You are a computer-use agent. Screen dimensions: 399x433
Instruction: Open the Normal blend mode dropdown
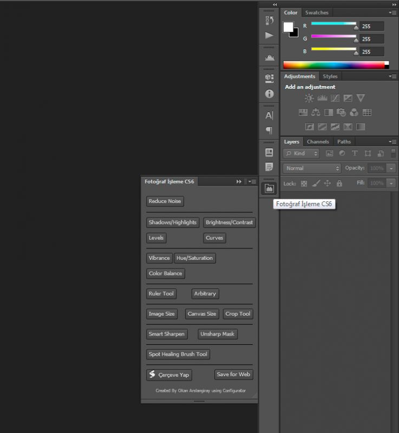tap(312, 168)
